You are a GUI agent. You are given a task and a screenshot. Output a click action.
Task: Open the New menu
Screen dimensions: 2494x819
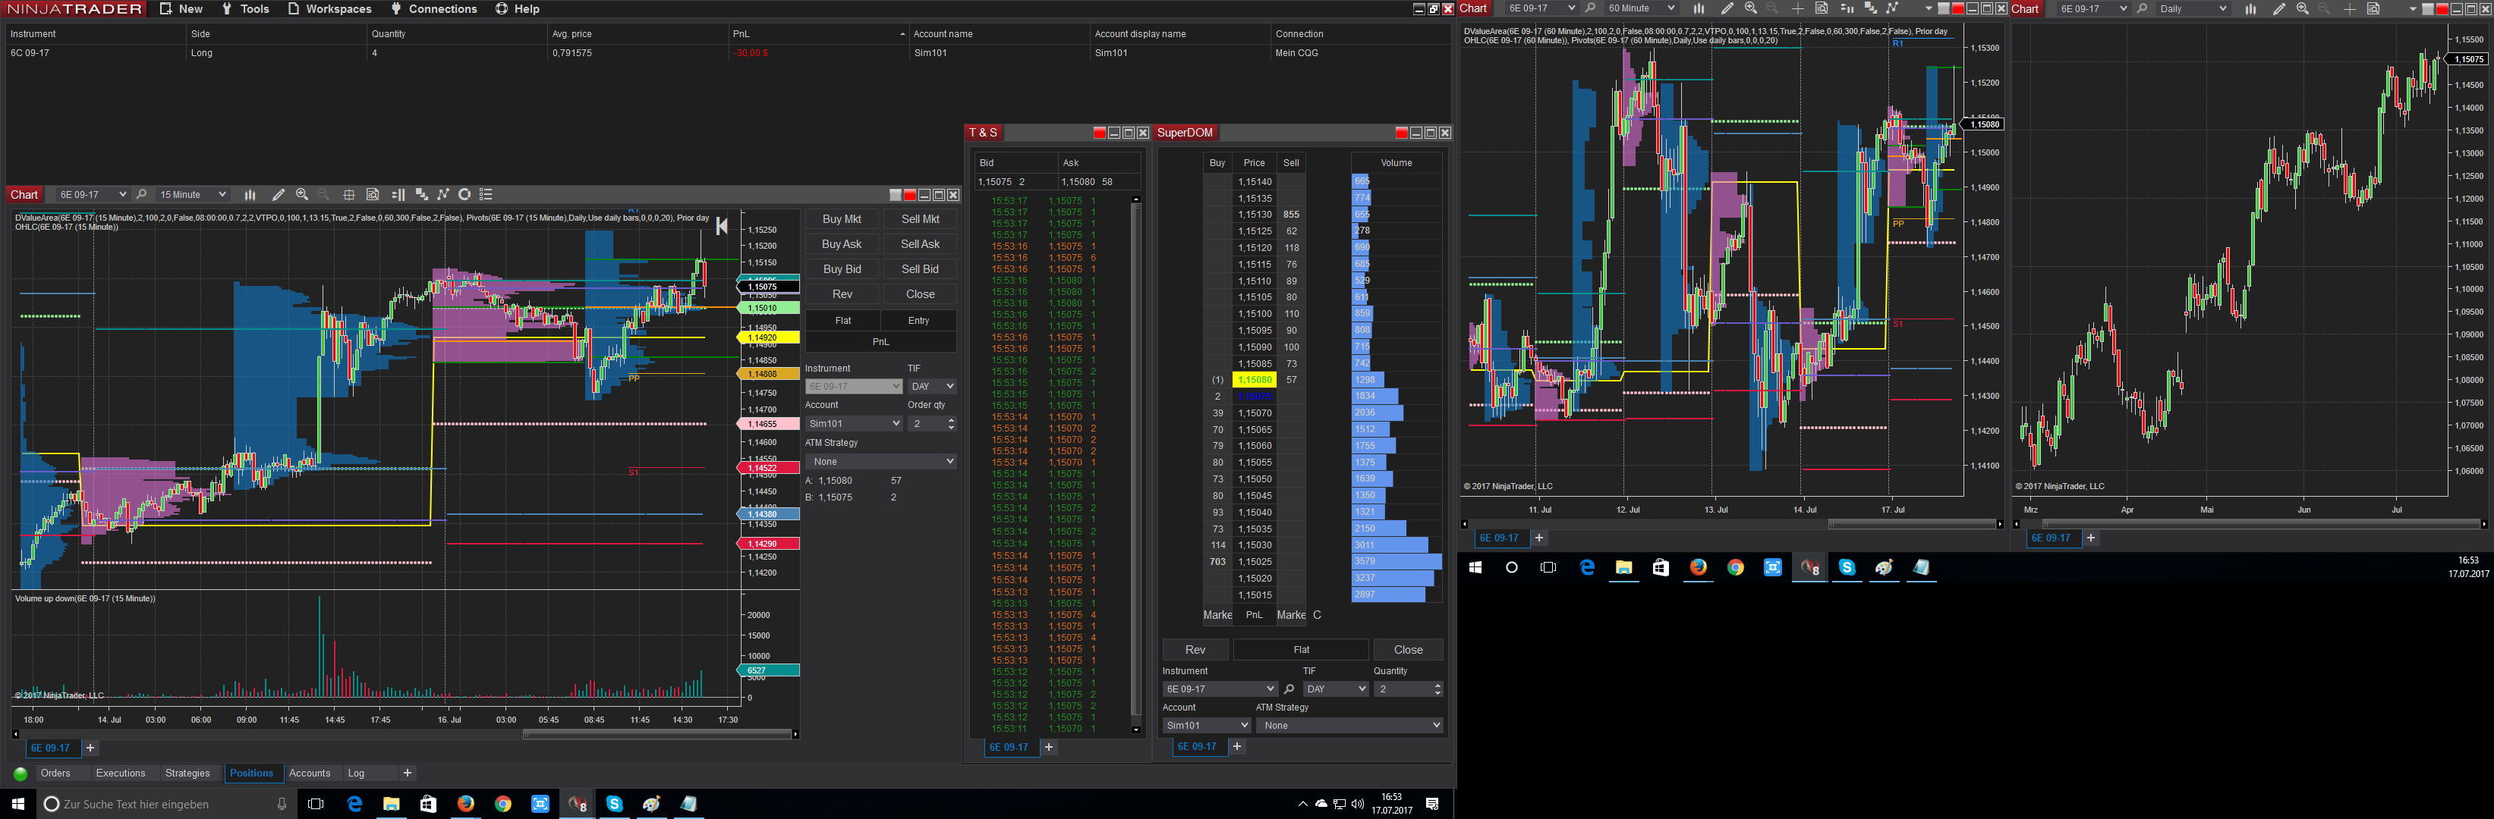[181, 8]
